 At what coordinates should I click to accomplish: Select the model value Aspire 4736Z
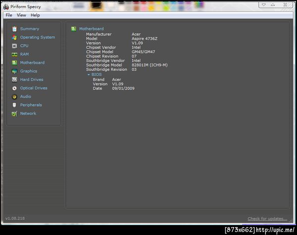pyautogui.click(x=145, y=39)
